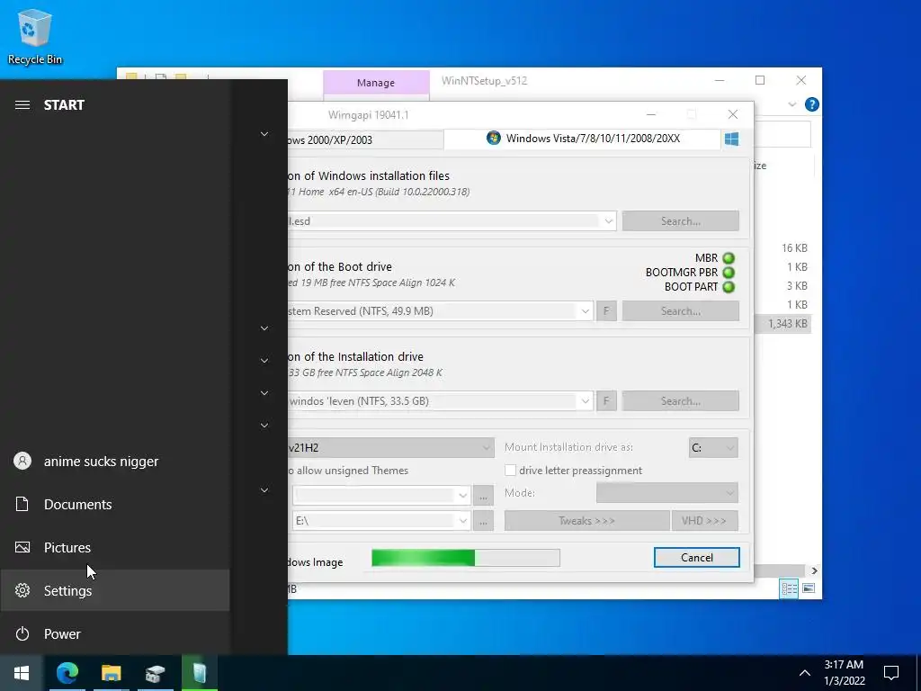Click the BOOTMGR PBR green status light
Screen dimensions: 921x691
pyautogui.click(x=729, y=273)
